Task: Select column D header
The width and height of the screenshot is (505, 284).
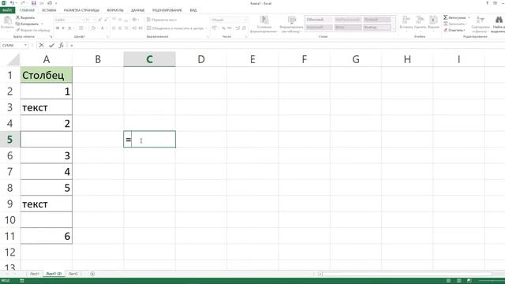Action: (x=201, y=59)
